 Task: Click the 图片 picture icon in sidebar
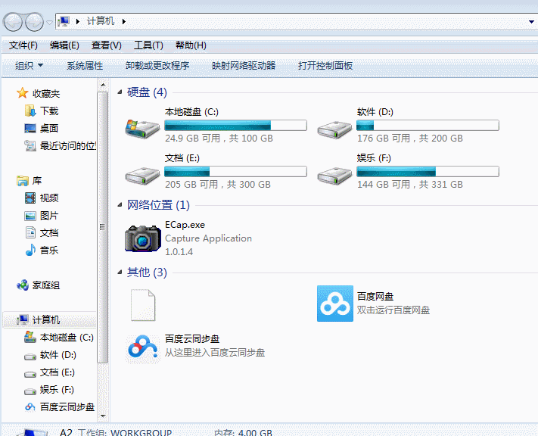pyautogui.click(x=30, y=216)
